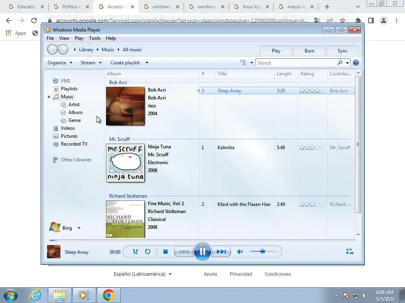Sort by Title column header
405x303 pixels.
(244, 74)
